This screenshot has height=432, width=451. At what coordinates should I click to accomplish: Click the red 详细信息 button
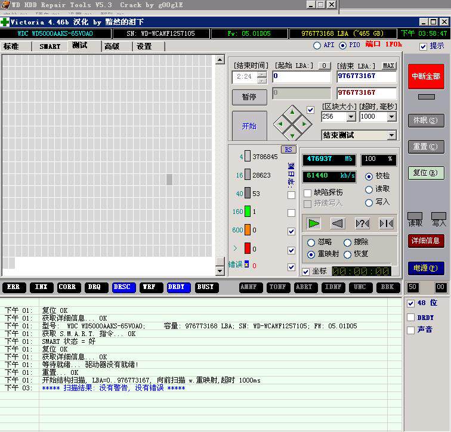tap(426, 241)
